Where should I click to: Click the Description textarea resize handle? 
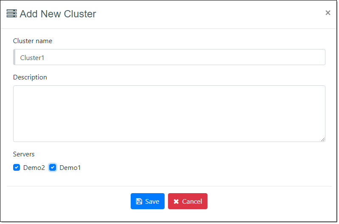point(323,139)
